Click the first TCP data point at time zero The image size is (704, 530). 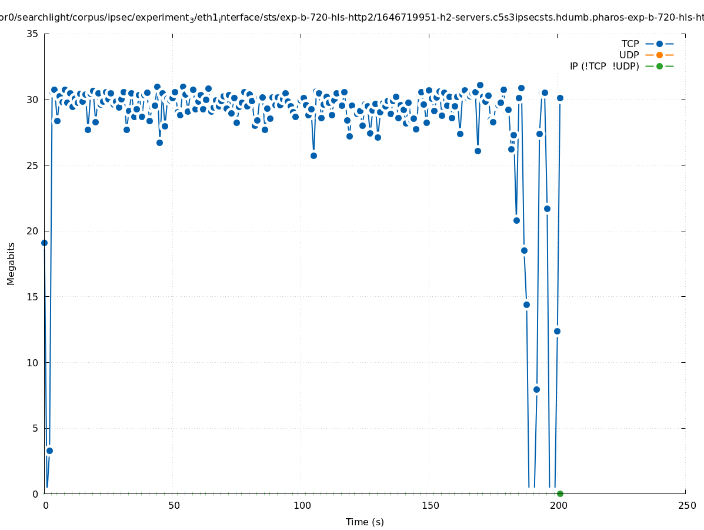(x=44, y=243)
